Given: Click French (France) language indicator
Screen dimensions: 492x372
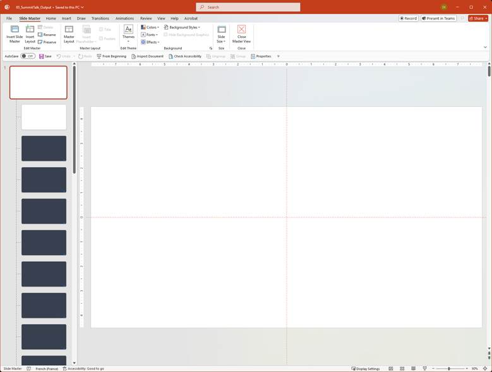Looking at the screenshot, I should [47, 369].
